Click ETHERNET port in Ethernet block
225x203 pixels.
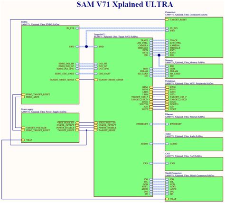167,124
